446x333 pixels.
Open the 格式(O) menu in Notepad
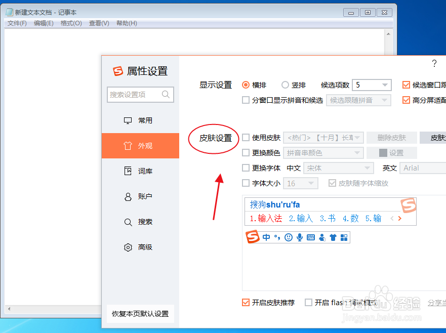click(x=71, y=23)
